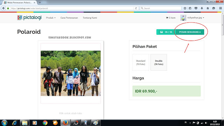Viewport: 224px width, 126px height.
Task: Open the Tentang Kami page
Action: tap(90, 18)
